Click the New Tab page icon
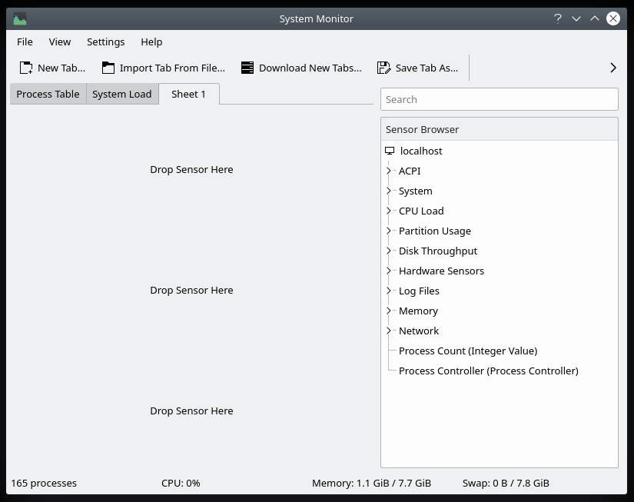Image resolution: width=634 pixels, height=502 pixels. pyautogui.click(x=26, y=68)
